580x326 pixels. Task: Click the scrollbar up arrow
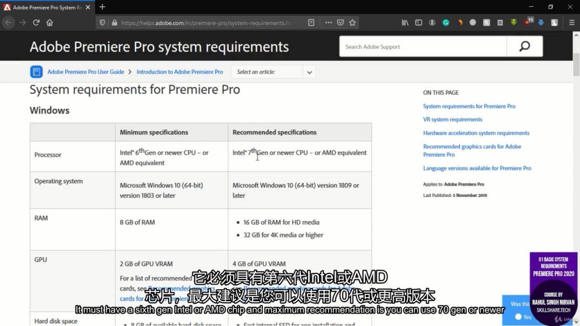(x=576, y=35)
